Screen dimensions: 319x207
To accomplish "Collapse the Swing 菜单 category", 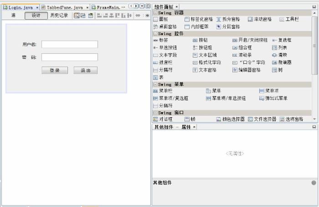I will tap(155, 84).
